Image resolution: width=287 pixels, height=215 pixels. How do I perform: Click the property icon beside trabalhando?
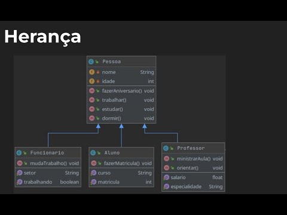coord(20,182)
